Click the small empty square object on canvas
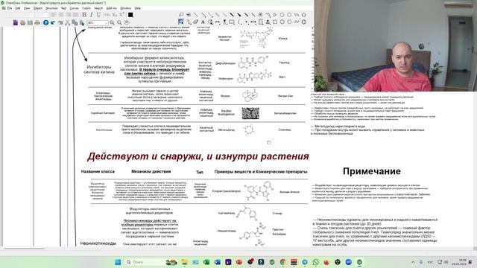Image resolution: width=477 pixels, height=268 pixels. pyautogui.click(x=269, y=142)
